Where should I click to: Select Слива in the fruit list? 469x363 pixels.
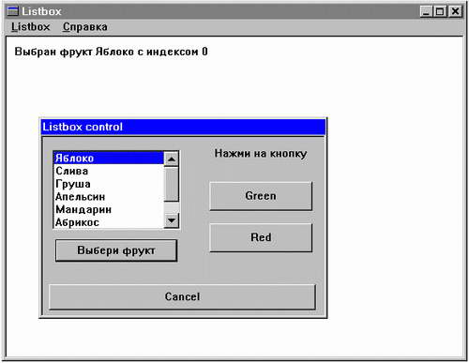[x=109, y=171]
